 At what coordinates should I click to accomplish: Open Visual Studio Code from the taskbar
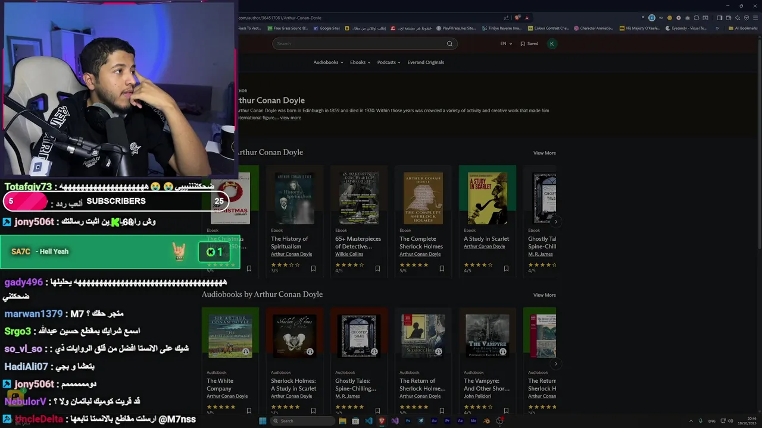368,421
